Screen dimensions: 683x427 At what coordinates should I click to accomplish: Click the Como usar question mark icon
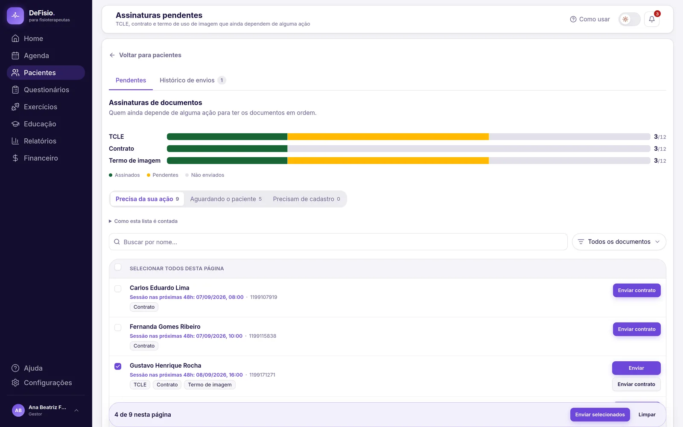(573, 19)
